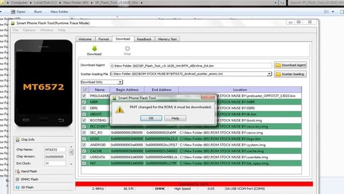Screen dimensions: 344x194
Task: Uncheck the RECOVERY row checkbox
Action: pos(84,127)
